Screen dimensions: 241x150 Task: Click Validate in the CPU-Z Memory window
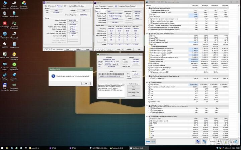[x=78, y=49]
